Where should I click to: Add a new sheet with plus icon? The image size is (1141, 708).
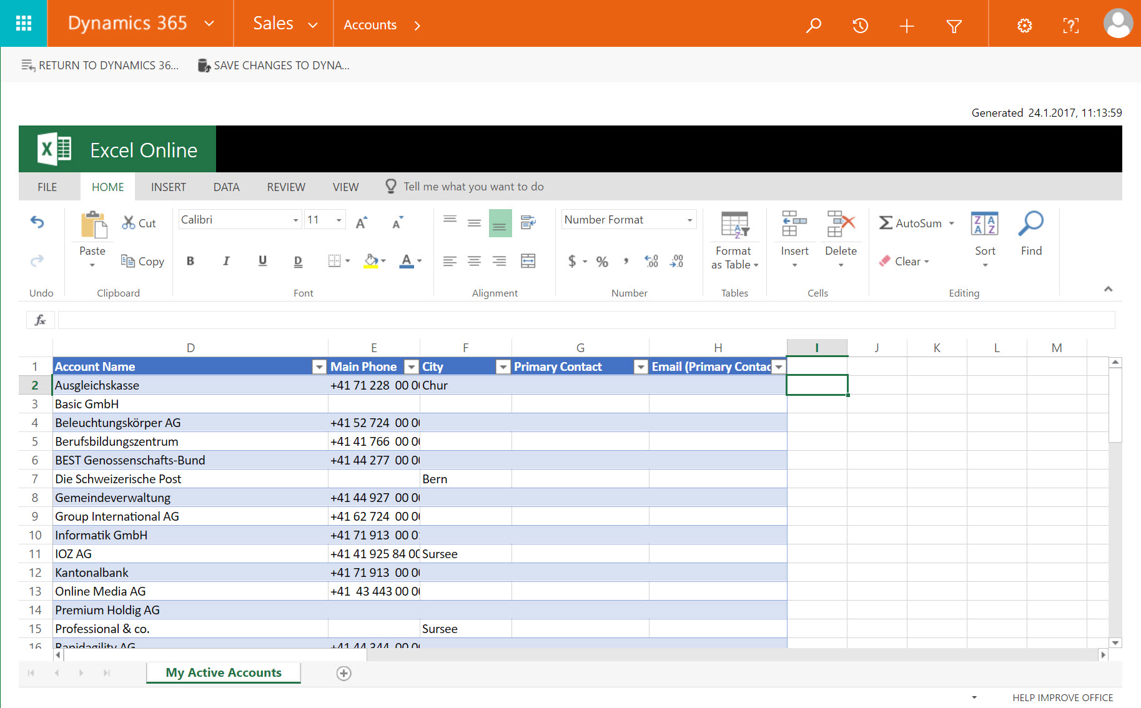343,673
